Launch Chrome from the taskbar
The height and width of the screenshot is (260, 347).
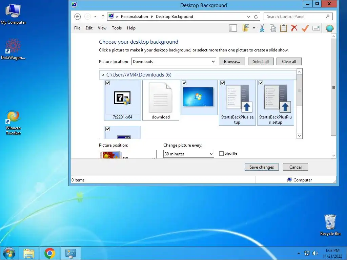click(x=49, y=253)
